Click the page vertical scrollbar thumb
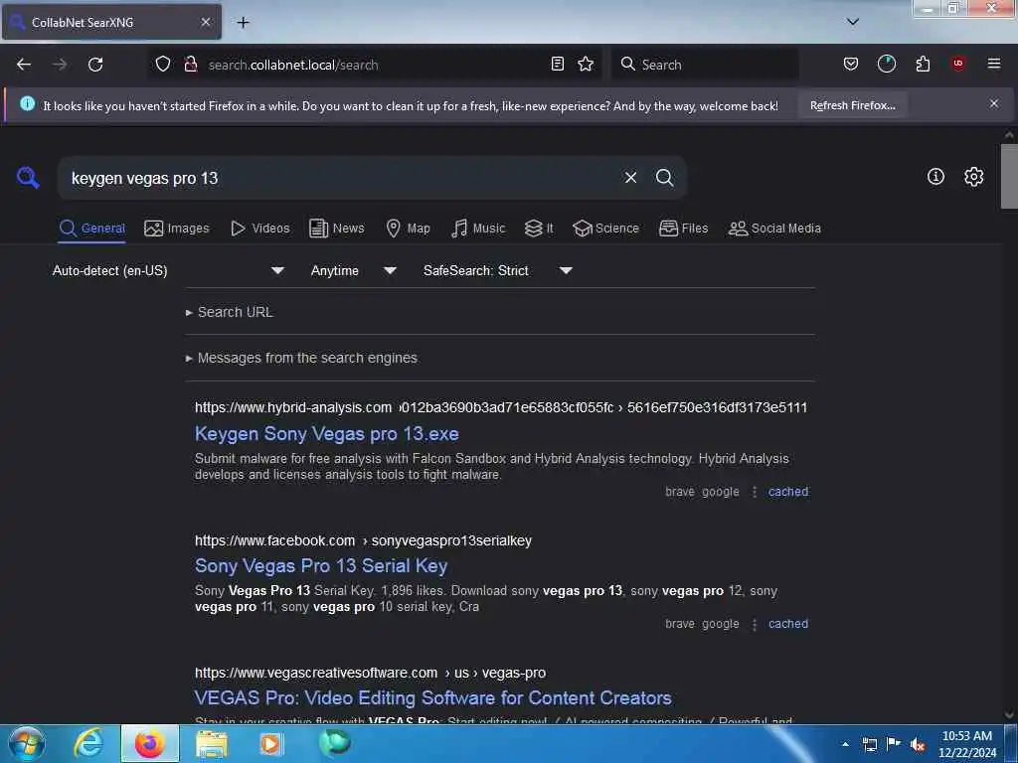 pyautogui.click(x=1009, y=176)
